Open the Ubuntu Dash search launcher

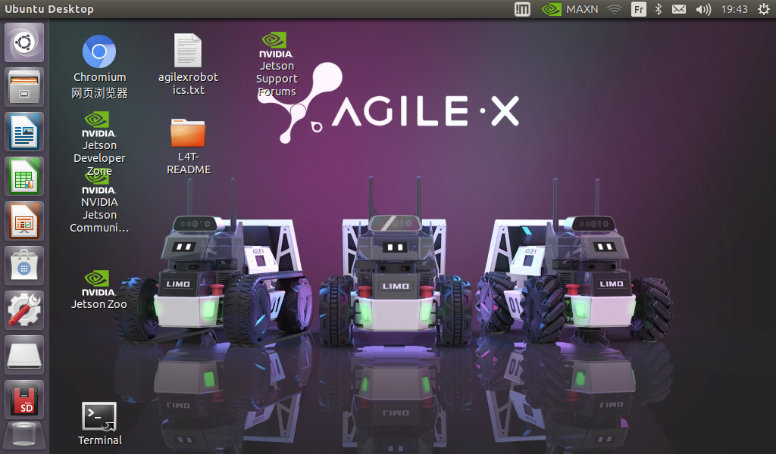click(x=24, y=42)
